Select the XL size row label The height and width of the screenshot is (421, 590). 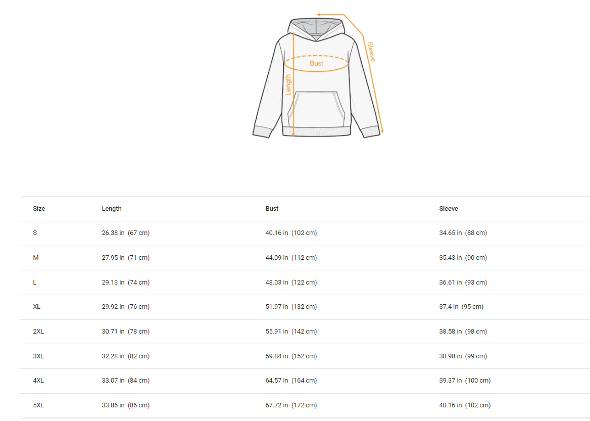[37, 307]
